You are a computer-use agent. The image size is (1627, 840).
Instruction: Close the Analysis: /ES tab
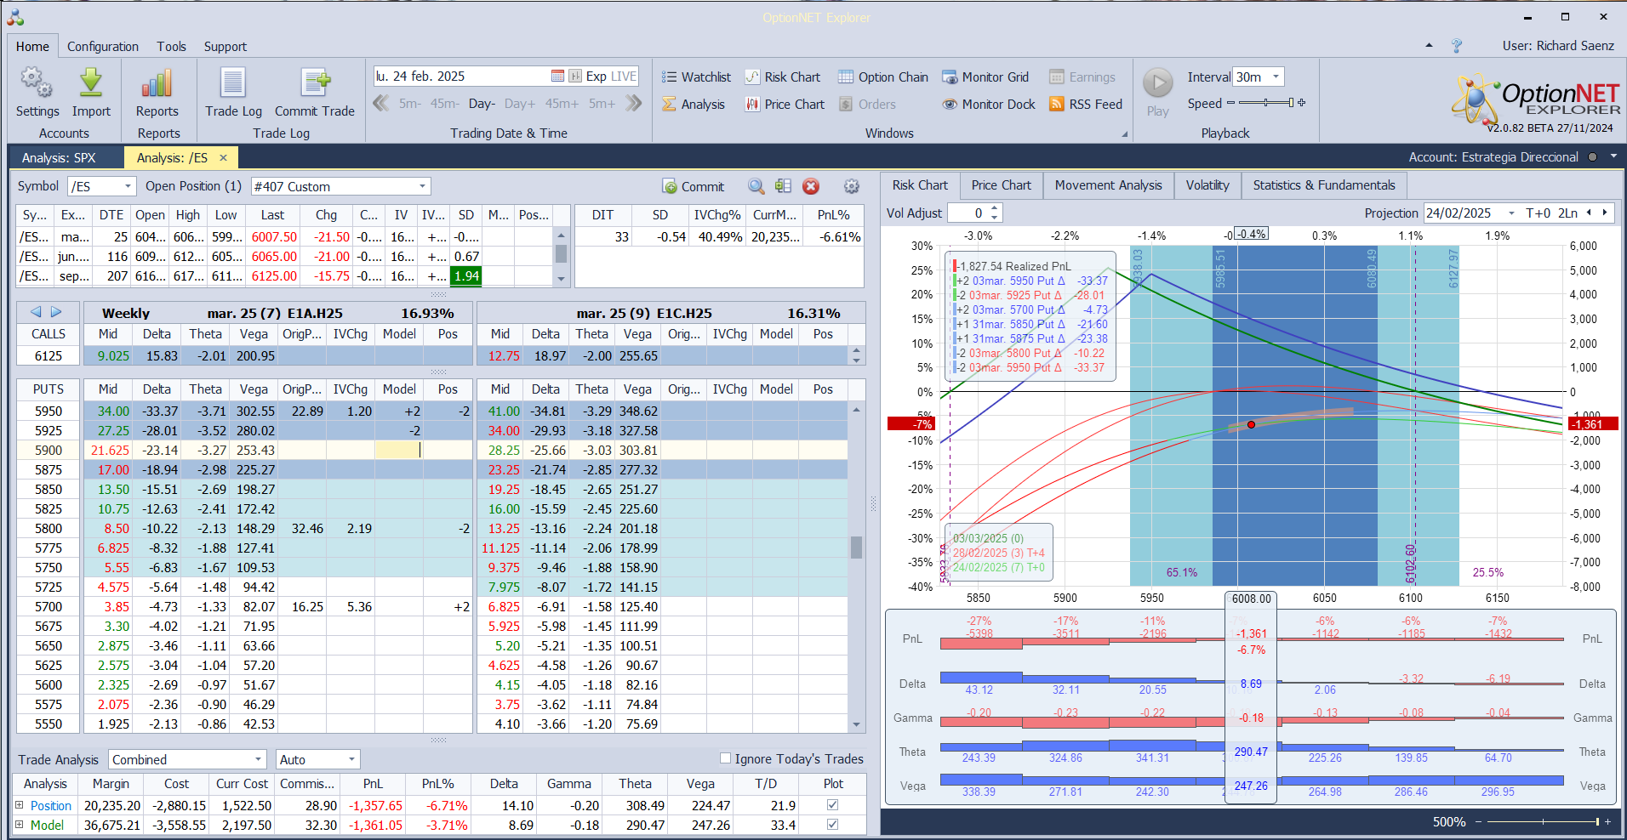pos(224,157)
